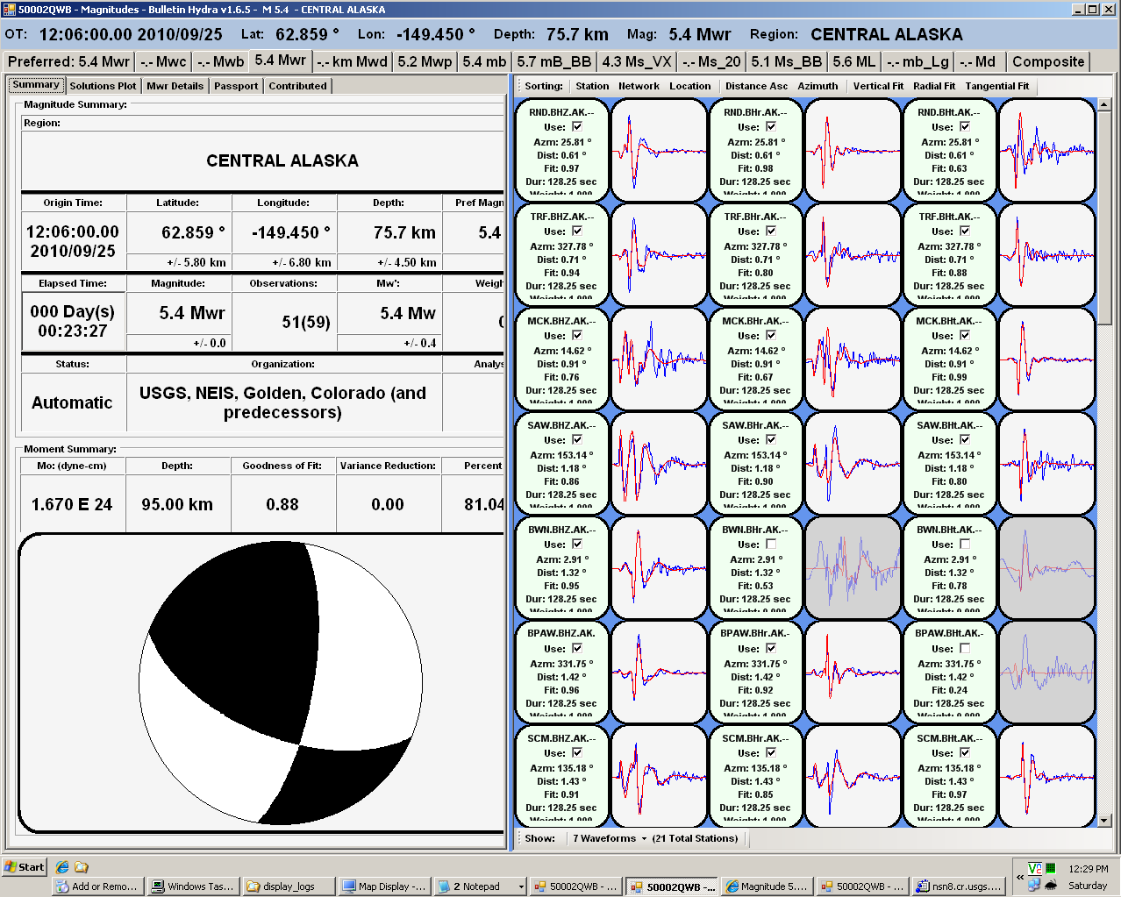Switch to Solutions Plot tab
1121x897 pixels.
[103, 86]
